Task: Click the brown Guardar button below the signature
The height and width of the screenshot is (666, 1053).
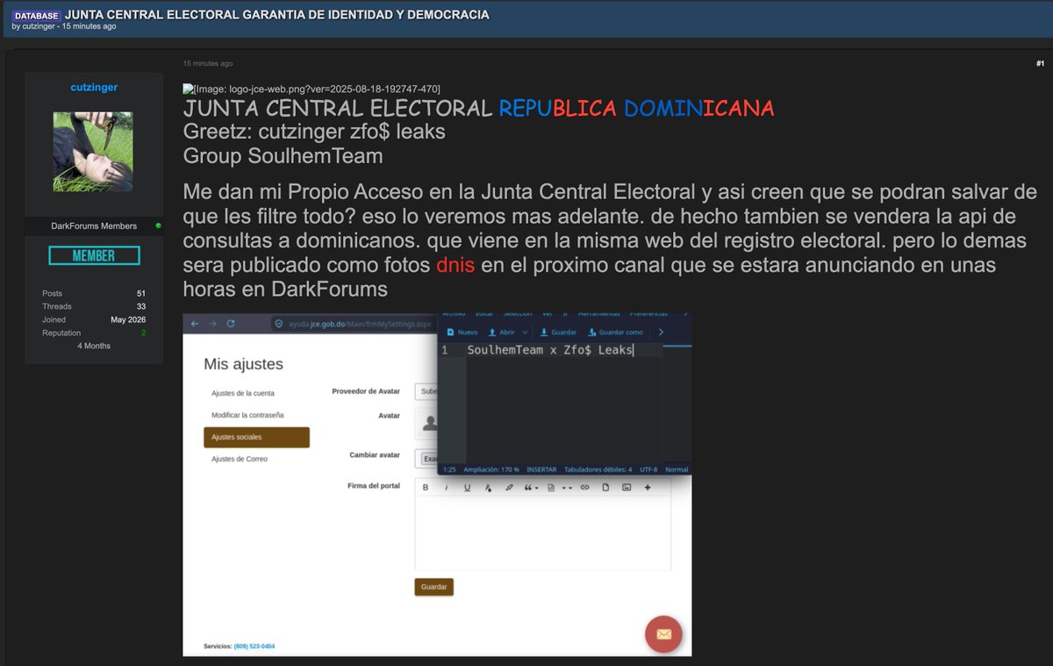Action: pyautogui.click(x=434, y=586)
